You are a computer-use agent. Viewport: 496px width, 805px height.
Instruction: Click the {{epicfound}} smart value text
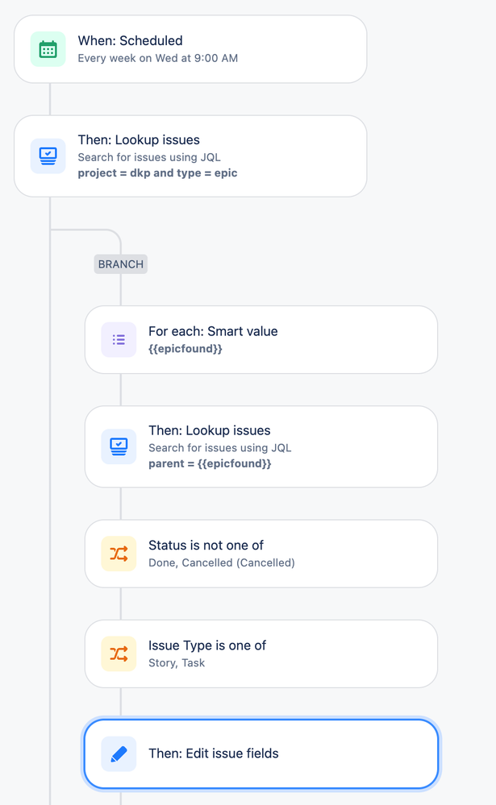click(185, 349)
